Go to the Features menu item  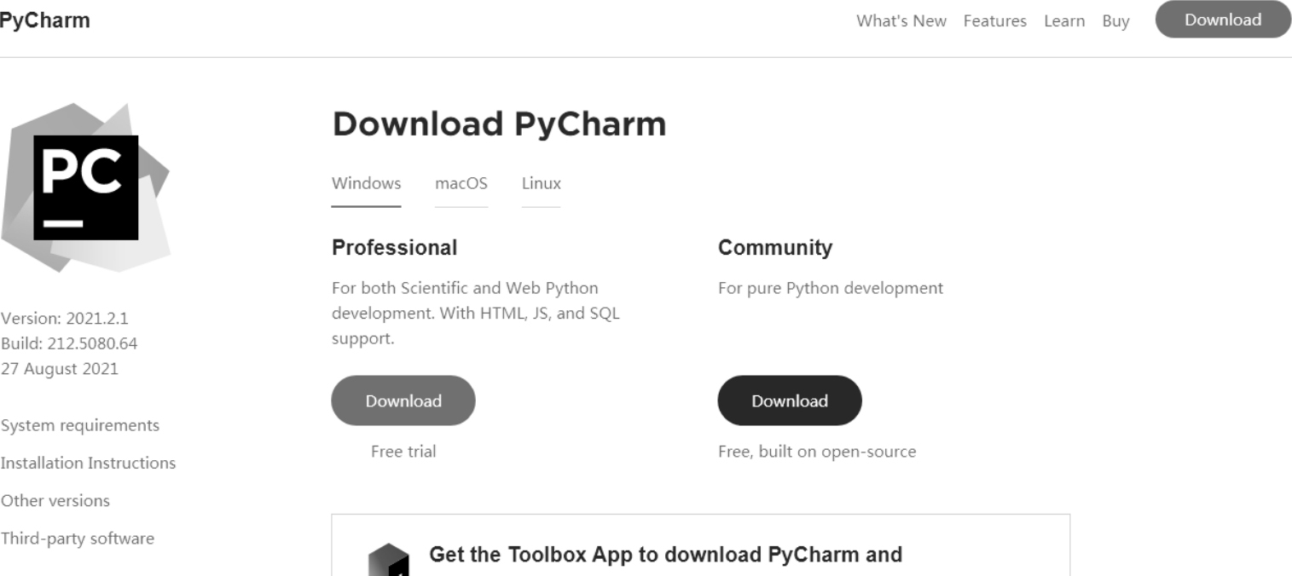click(994, 21)
